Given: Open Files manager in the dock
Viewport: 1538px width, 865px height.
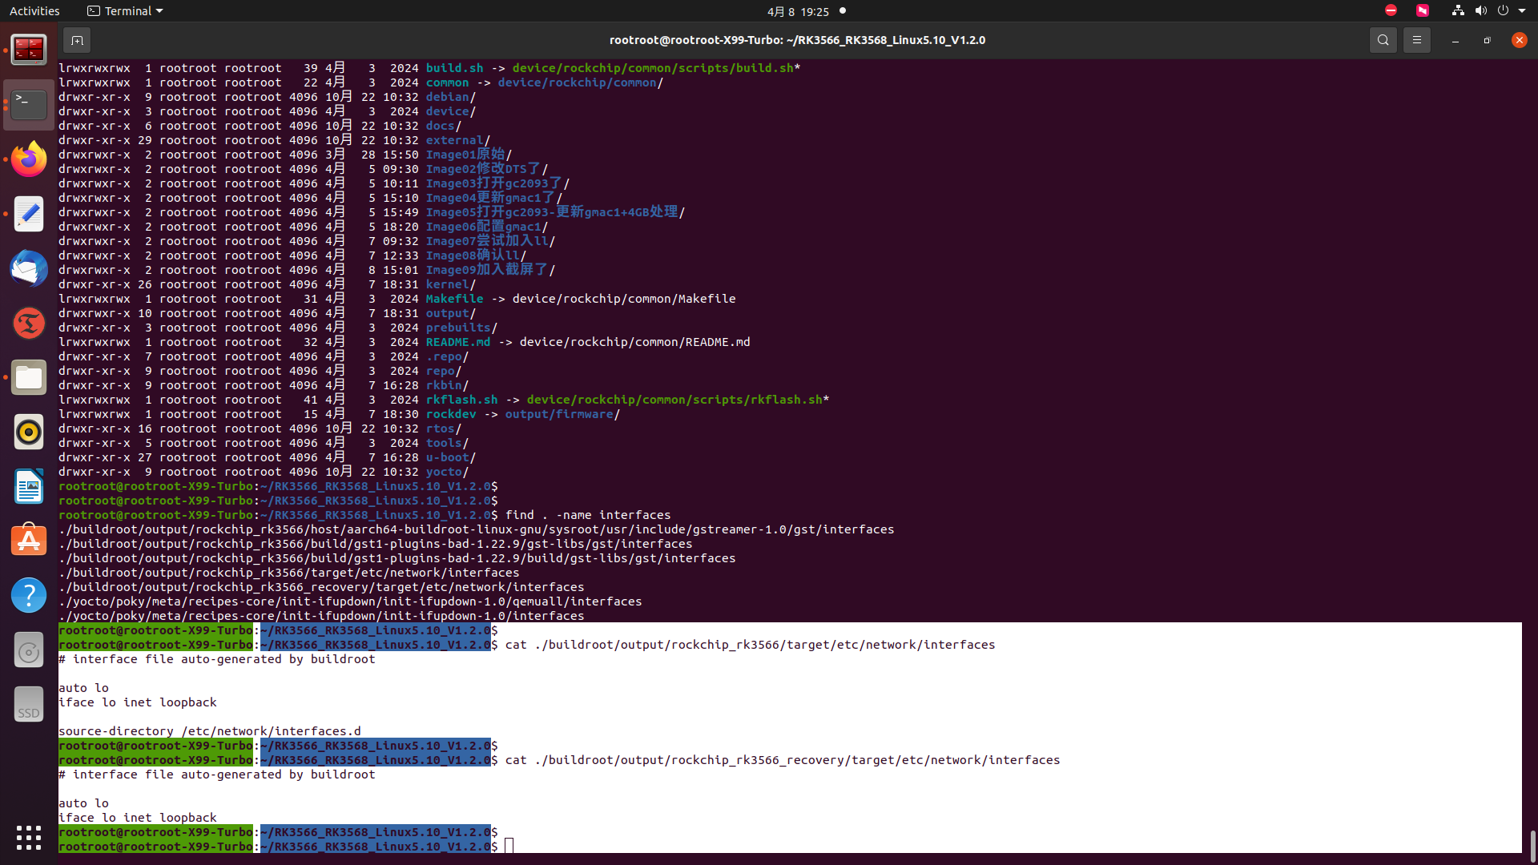Looking at the screenshot, I should (x=29, y=377).
